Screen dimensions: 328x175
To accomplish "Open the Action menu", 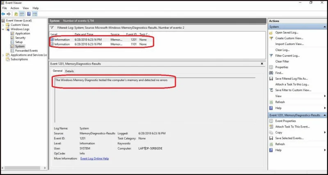I will click(15, 8).
